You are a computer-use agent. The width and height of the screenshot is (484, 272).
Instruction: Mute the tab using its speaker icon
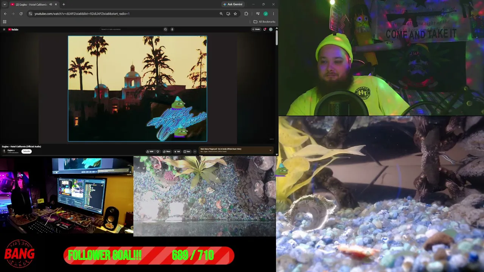tap(51, 5)
